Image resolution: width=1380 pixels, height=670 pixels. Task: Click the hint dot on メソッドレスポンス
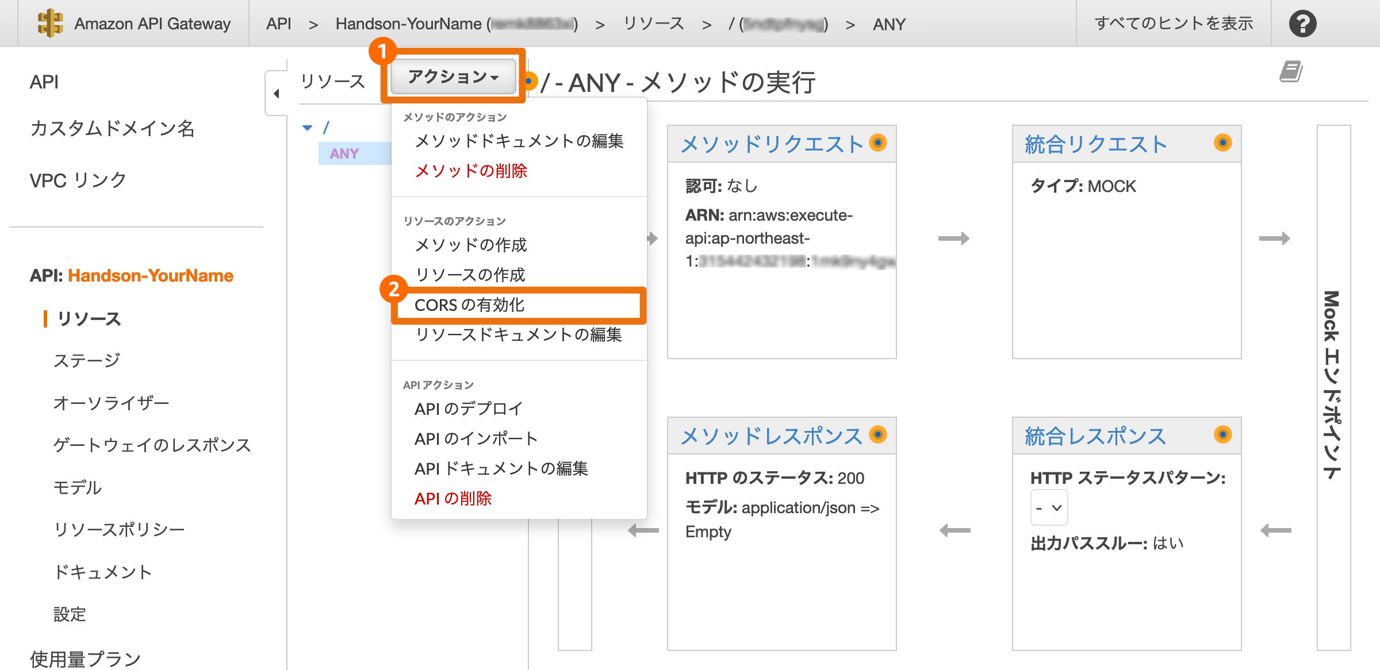pos(878,434)
